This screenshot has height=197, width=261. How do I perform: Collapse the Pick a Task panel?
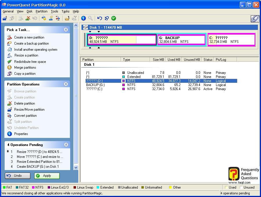[x=66, y=30]
